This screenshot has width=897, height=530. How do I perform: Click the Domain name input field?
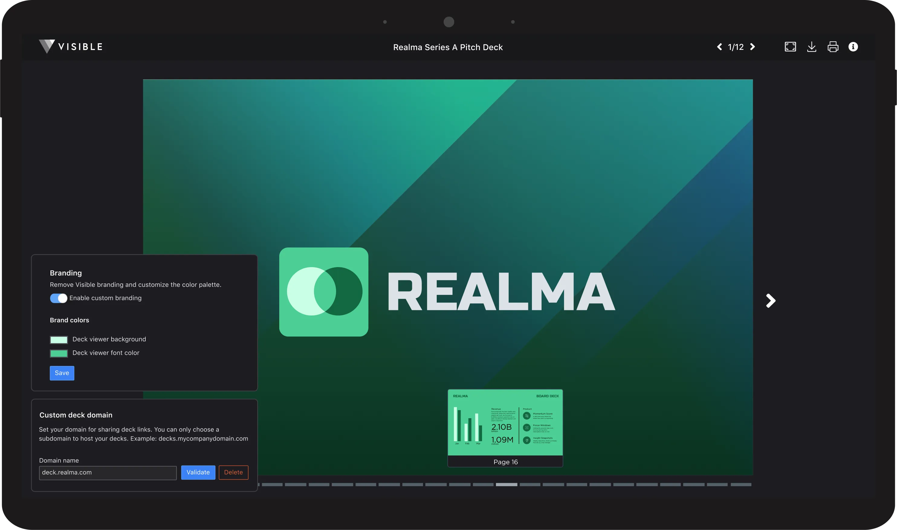pos(108,473)
